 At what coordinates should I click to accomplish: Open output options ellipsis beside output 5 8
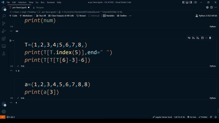tap(11, 71)
